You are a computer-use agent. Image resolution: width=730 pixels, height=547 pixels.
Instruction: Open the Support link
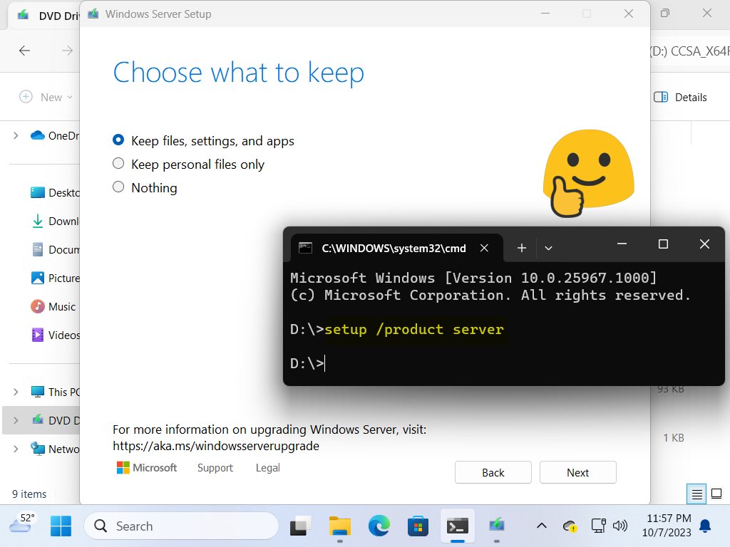215,468
